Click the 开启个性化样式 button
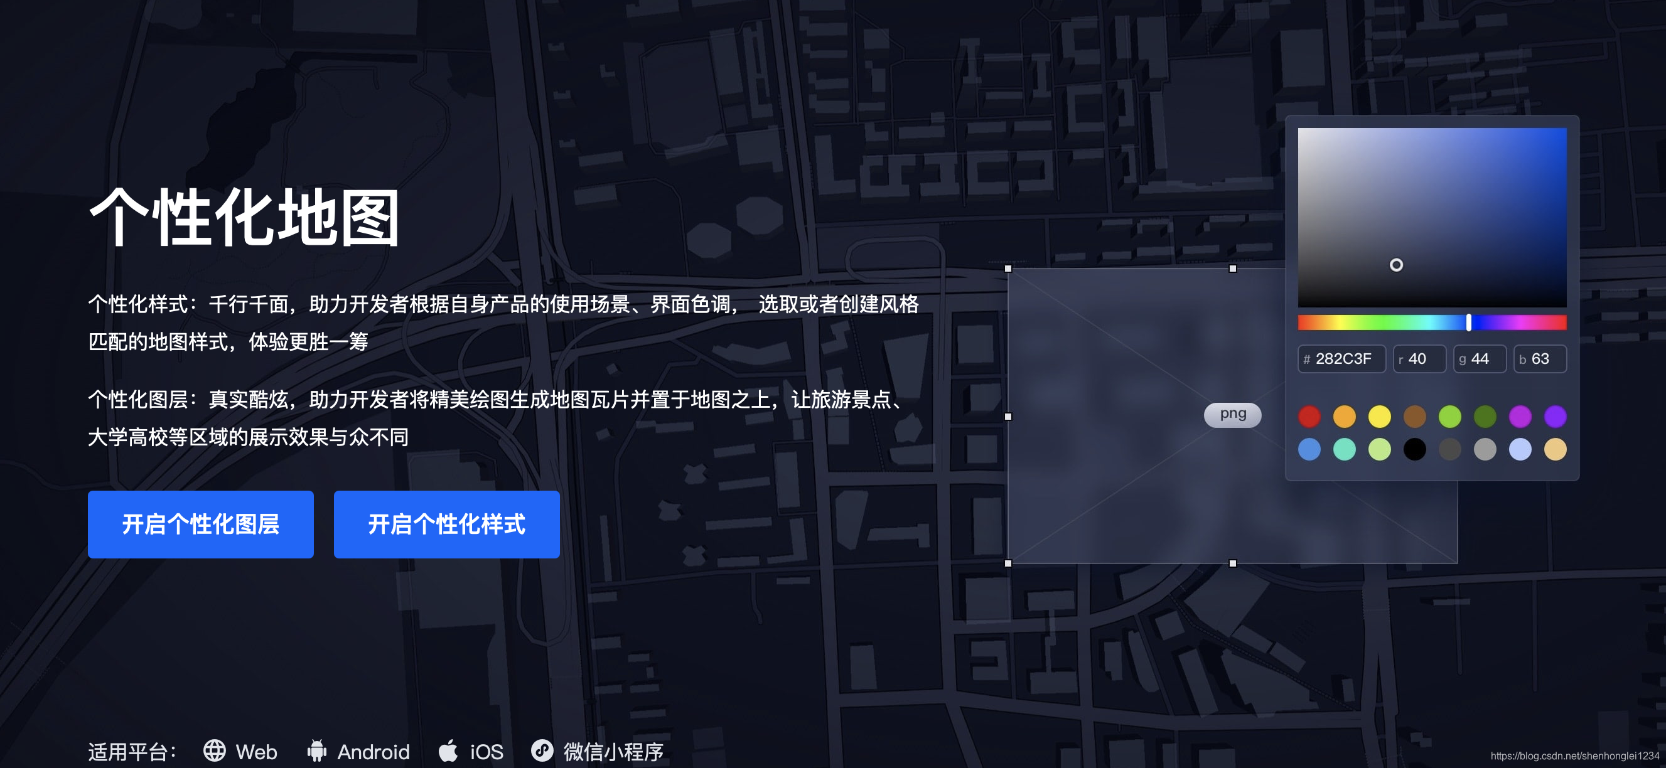 [446, 525]
